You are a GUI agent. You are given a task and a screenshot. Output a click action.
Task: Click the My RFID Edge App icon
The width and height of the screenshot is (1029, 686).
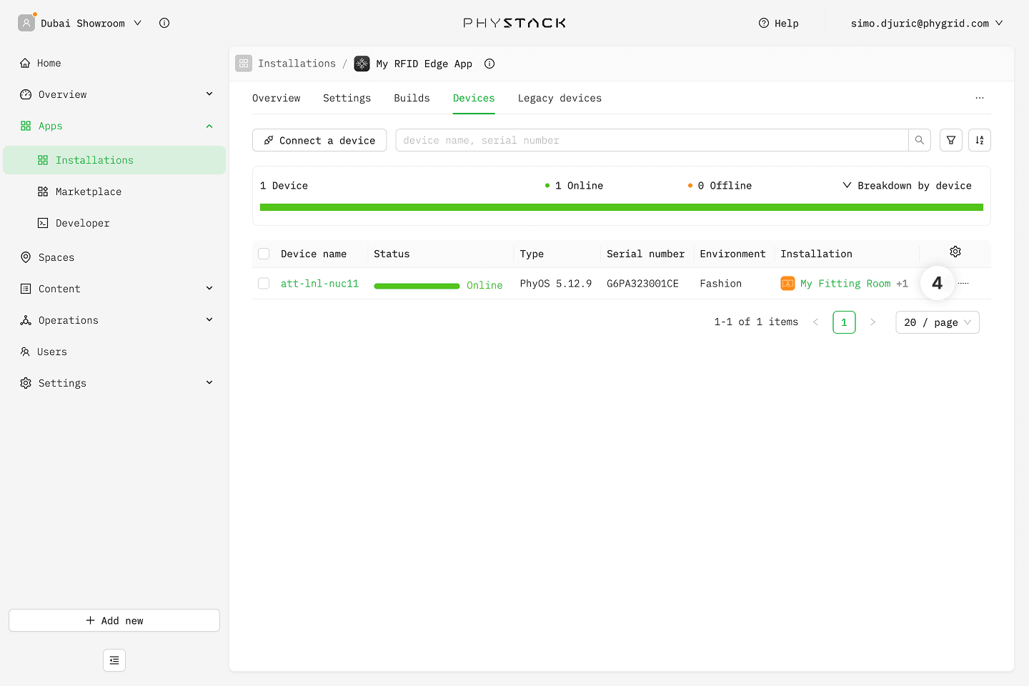pyautogui.click(x=362, y=64)
